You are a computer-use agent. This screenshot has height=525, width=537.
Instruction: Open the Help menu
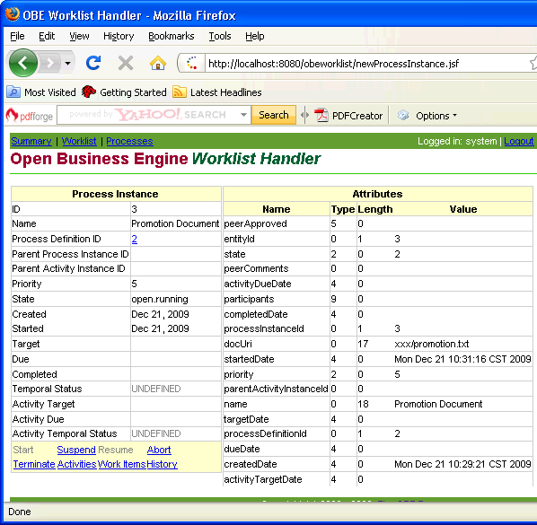(x=255, y=36)
